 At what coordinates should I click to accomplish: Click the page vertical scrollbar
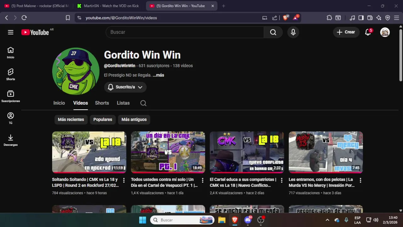coord(400,55)
